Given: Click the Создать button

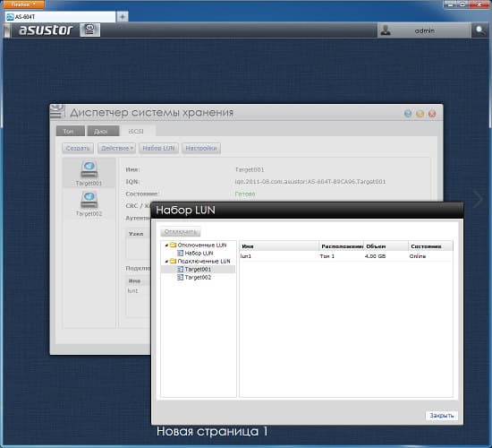Looking at the screenshot, I should [78, 148].
